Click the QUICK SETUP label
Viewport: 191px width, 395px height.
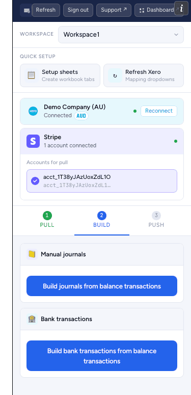pos(38,57)
